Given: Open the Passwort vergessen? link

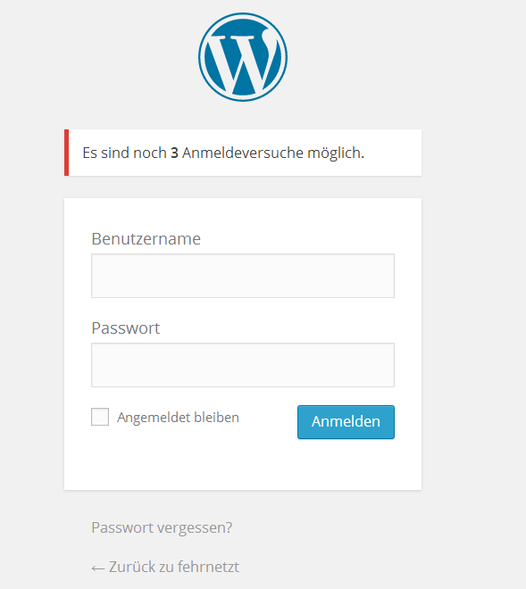Looking at the screenshot, I should [162, 527].
